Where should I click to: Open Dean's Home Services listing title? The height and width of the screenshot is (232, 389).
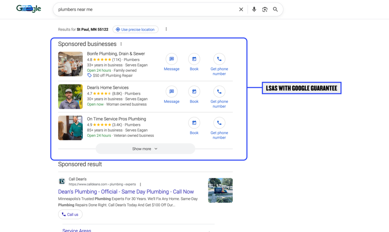tap(108, 88)
